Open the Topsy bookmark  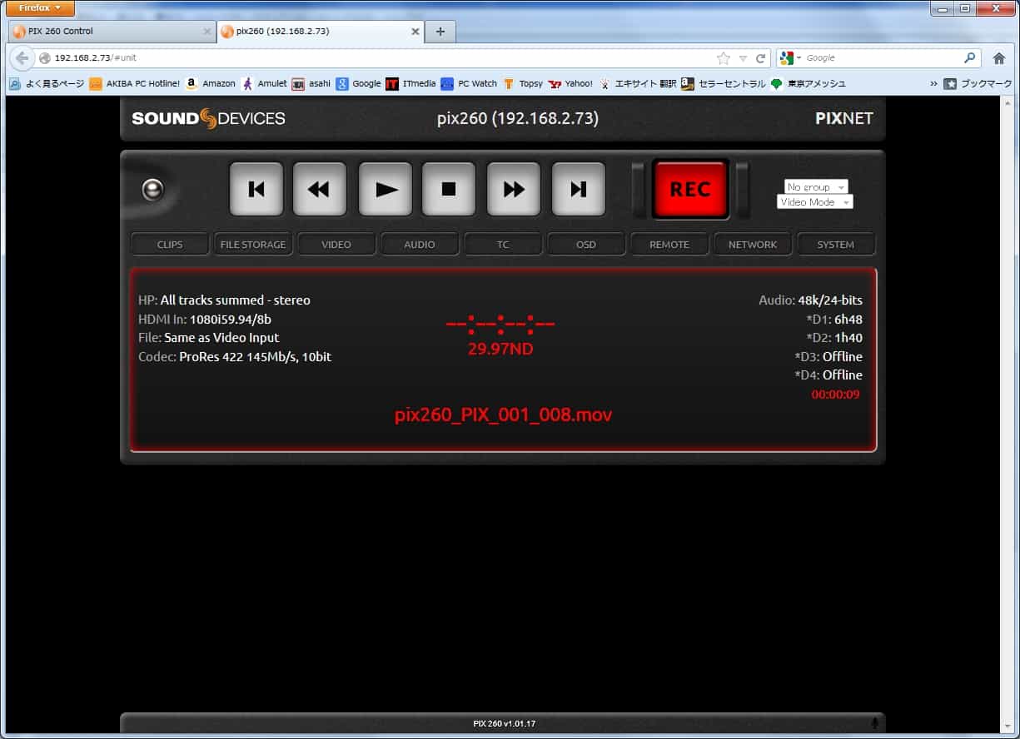[x=523, y=83]
